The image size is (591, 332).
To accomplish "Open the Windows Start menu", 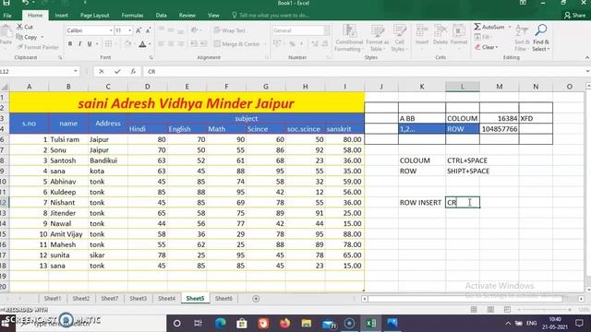I will 6,323.
